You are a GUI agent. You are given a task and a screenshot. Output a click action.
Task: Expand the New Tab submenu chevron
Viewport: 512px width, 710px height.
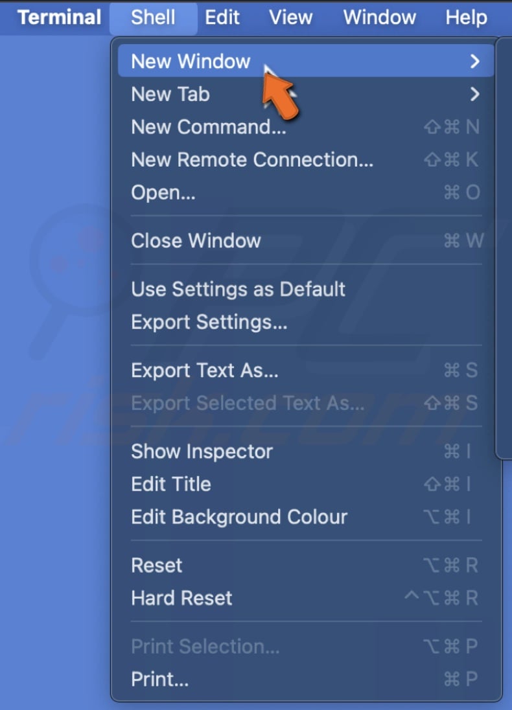tap(475, 94)
